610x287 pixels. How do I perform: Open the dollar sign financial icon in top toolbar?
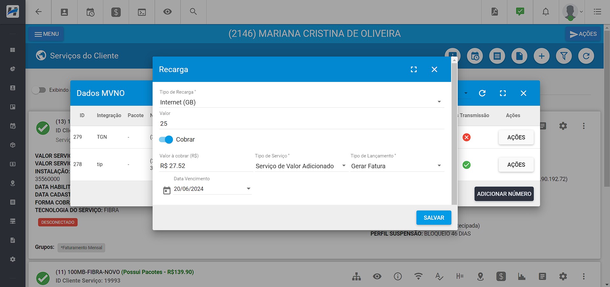(116, 12)
